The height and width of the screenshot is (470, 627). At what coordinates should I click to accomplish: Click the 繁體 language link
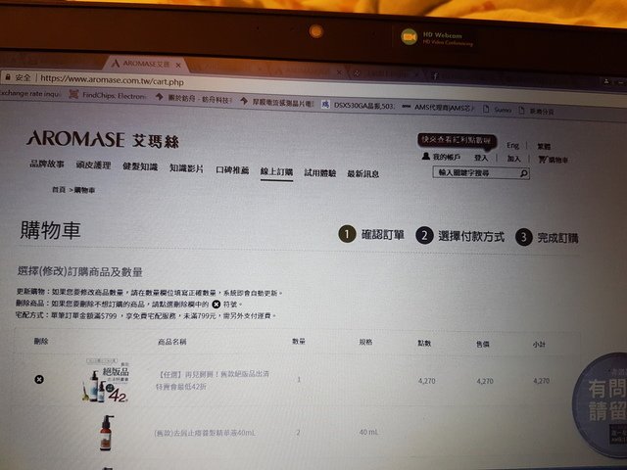[x=544, y=146]
